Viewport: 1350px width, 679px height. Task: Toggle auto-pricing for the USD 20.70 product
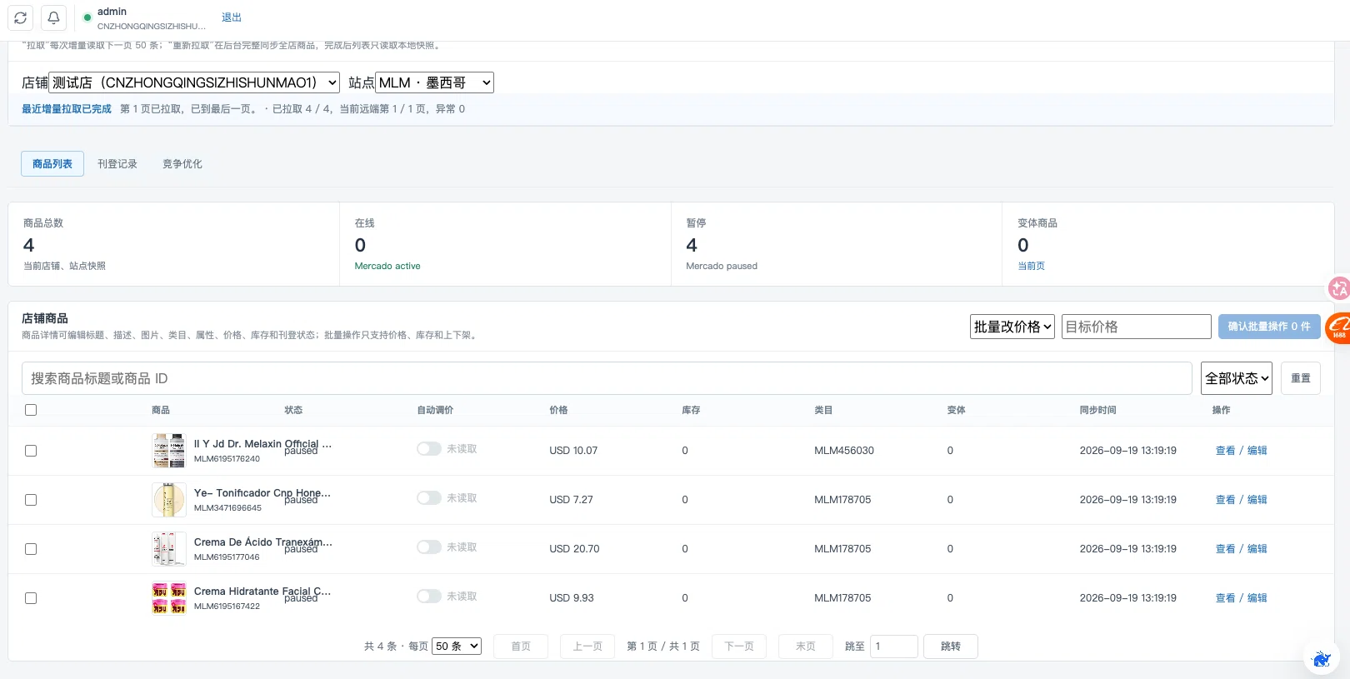tap(429, 547)
